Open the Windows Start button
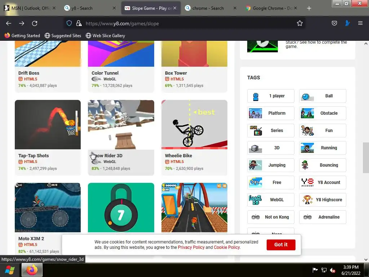The height and width of the screenshot is (277, 369). click(9, 270)
